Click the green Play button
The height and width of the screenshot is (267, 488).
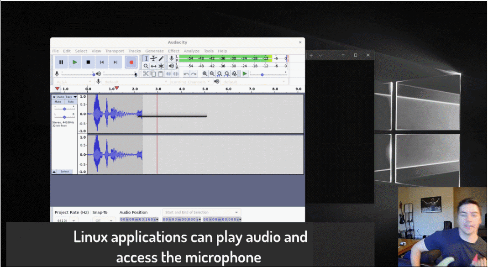[75, 62]
